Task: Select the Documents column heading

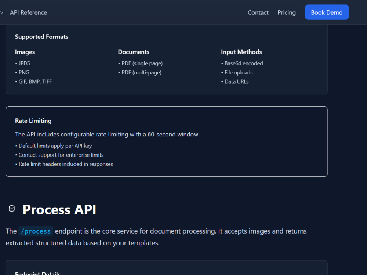Action: pos(134,52)
